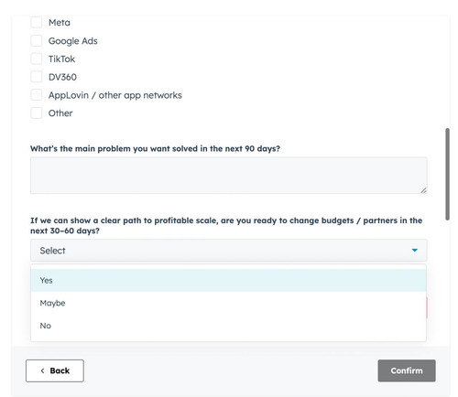The width and height of the screenshot is (458, 397).
Task: Click the main problem text area
Action: [228, 176]
